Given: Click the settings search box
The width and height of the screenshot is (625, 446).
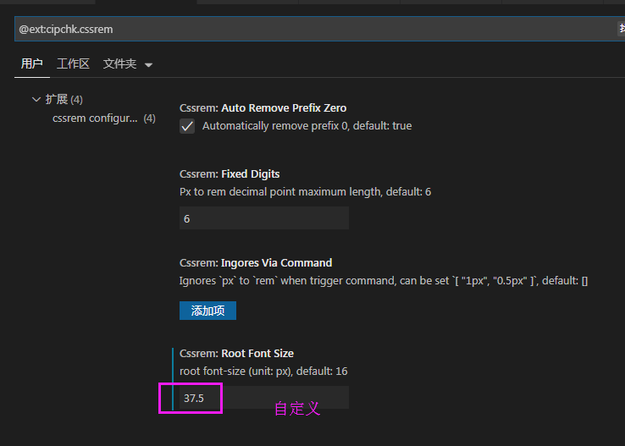Looking at the screenshot, I should tap(313, 29).
